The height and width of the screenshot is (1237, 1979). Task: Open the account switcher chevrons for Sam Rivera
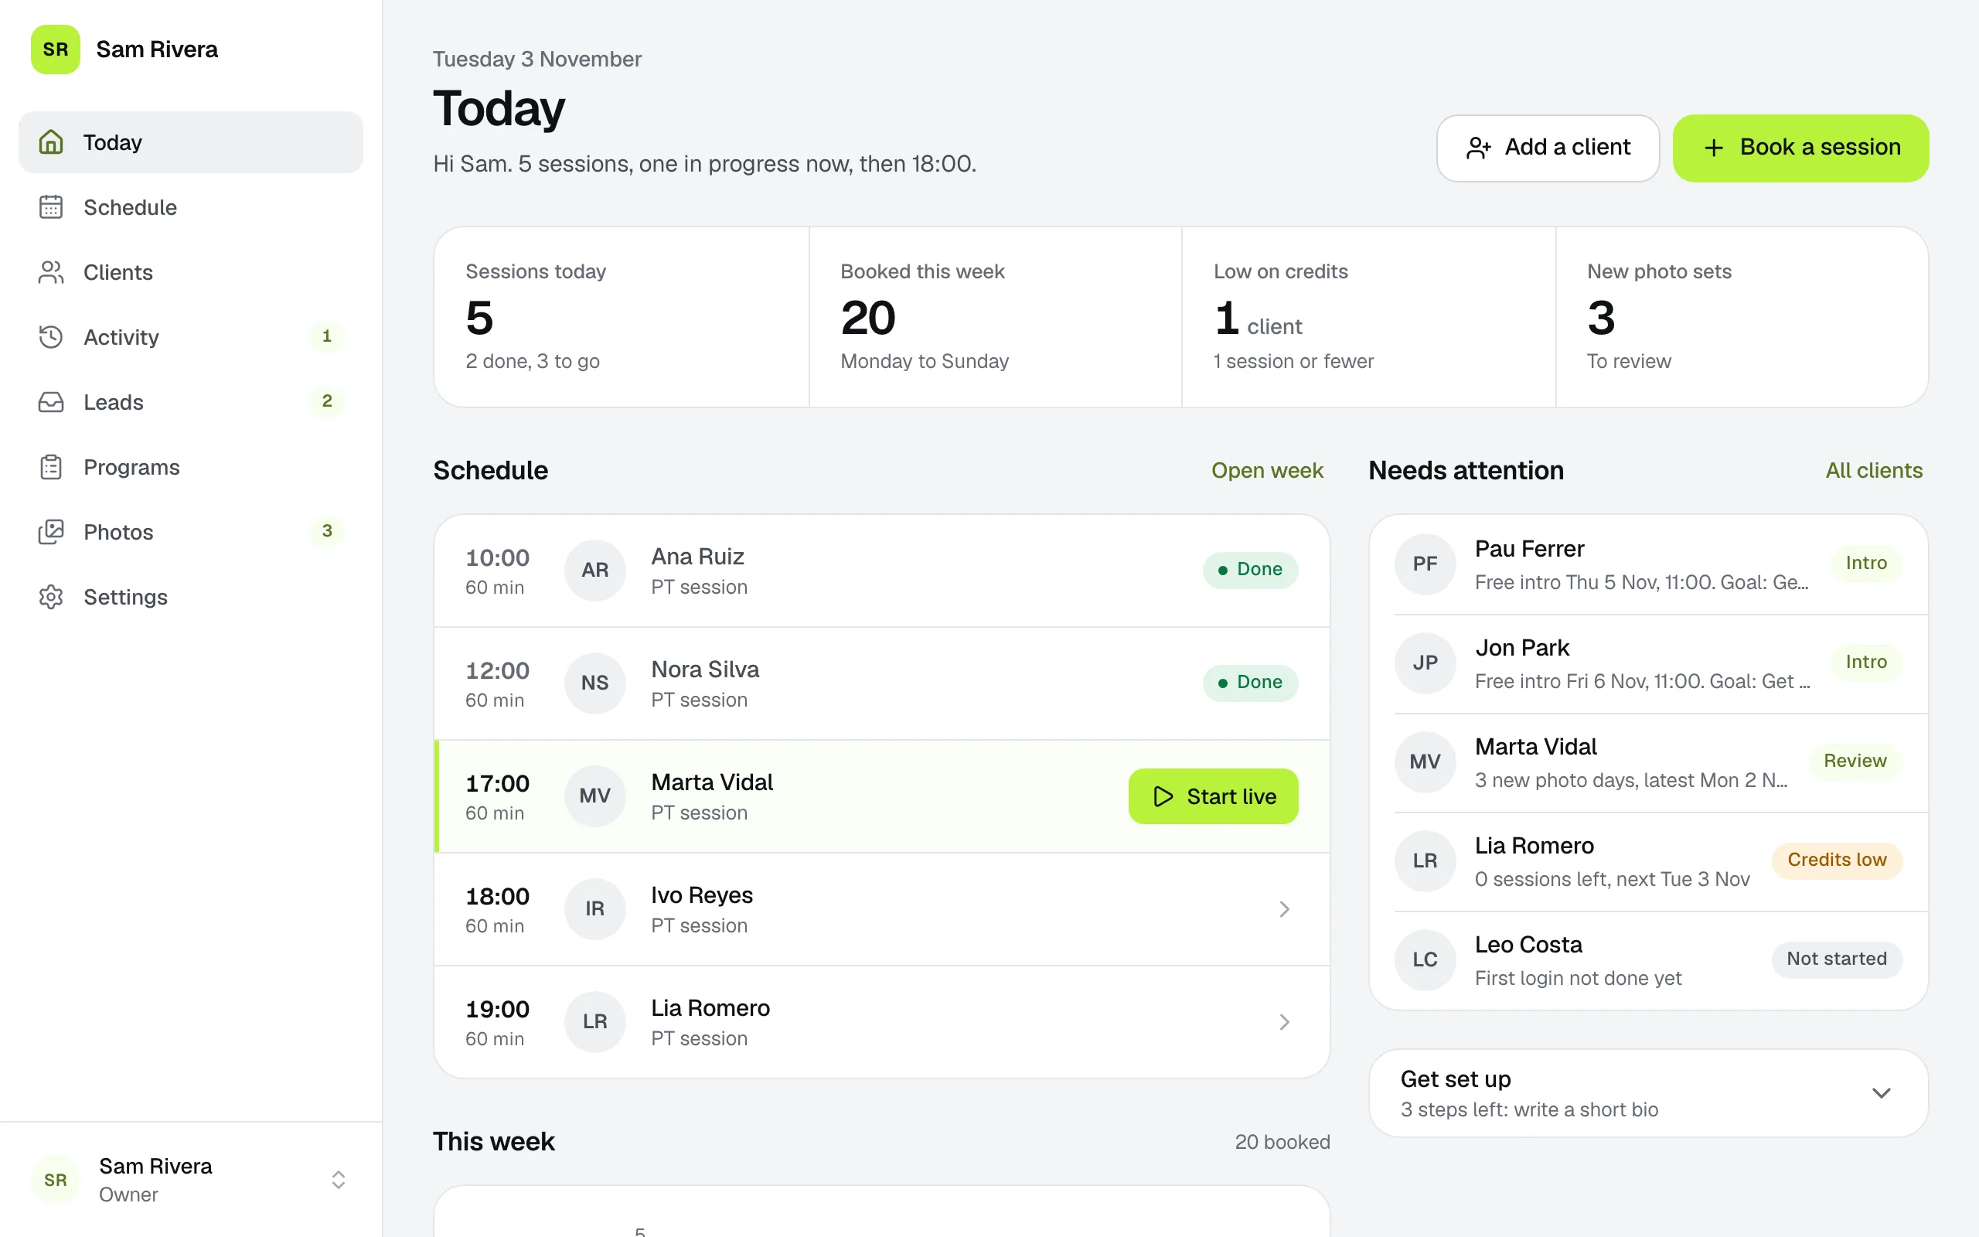[x=338, y=1180]
